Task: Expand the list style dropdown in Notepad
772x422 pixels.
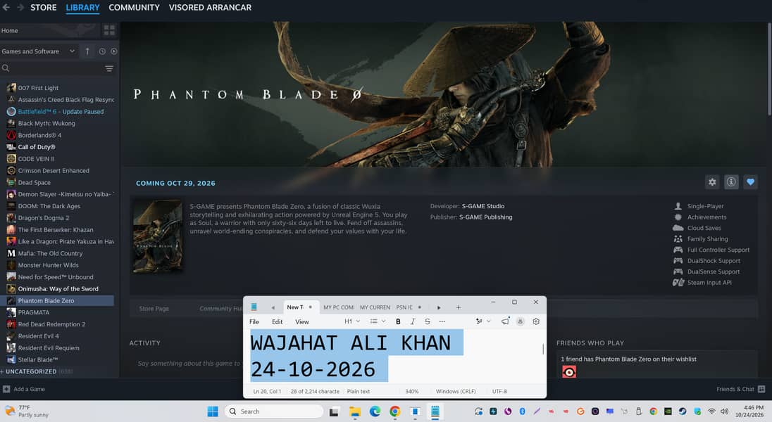Action: click(378, 321)
